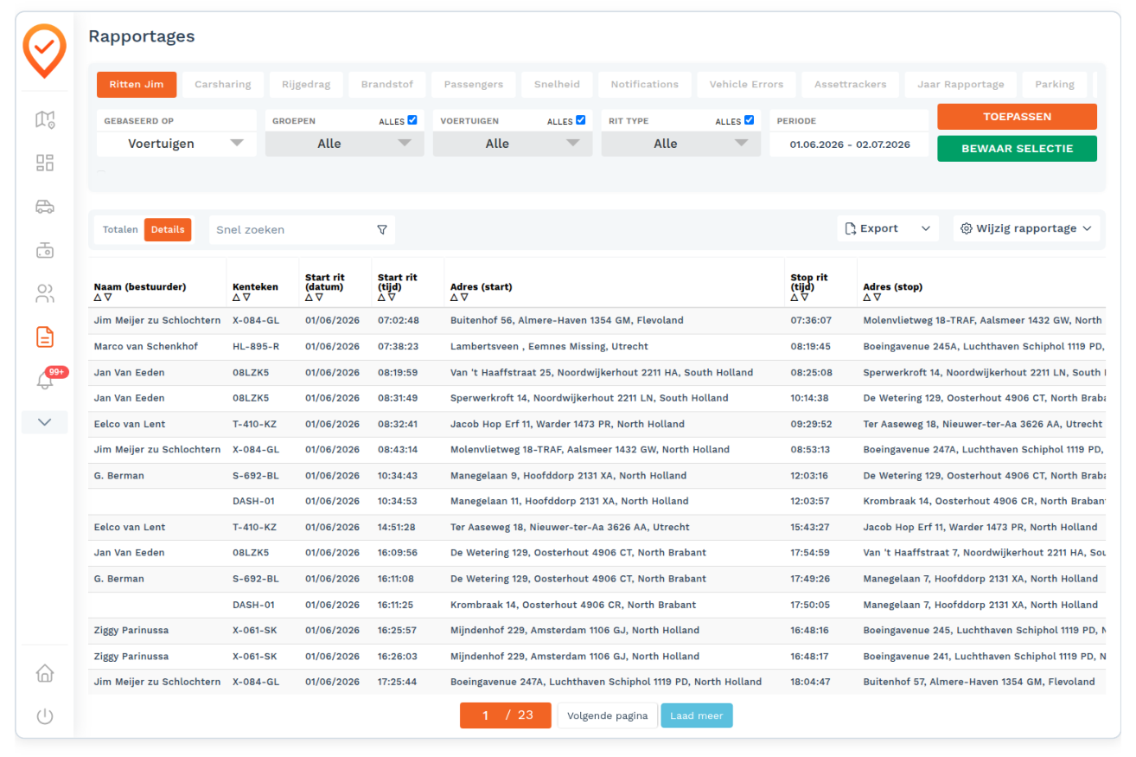The image size is (1136, 757).
Task: Open the tracker device icon in sidebar
Action: tap(45, 251)
